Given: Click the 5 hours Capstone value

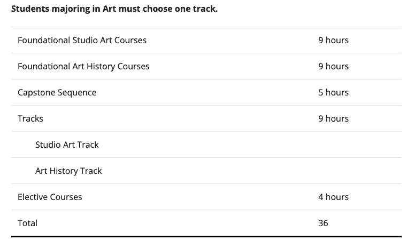Looking at the screenshot, I should 334,92.
